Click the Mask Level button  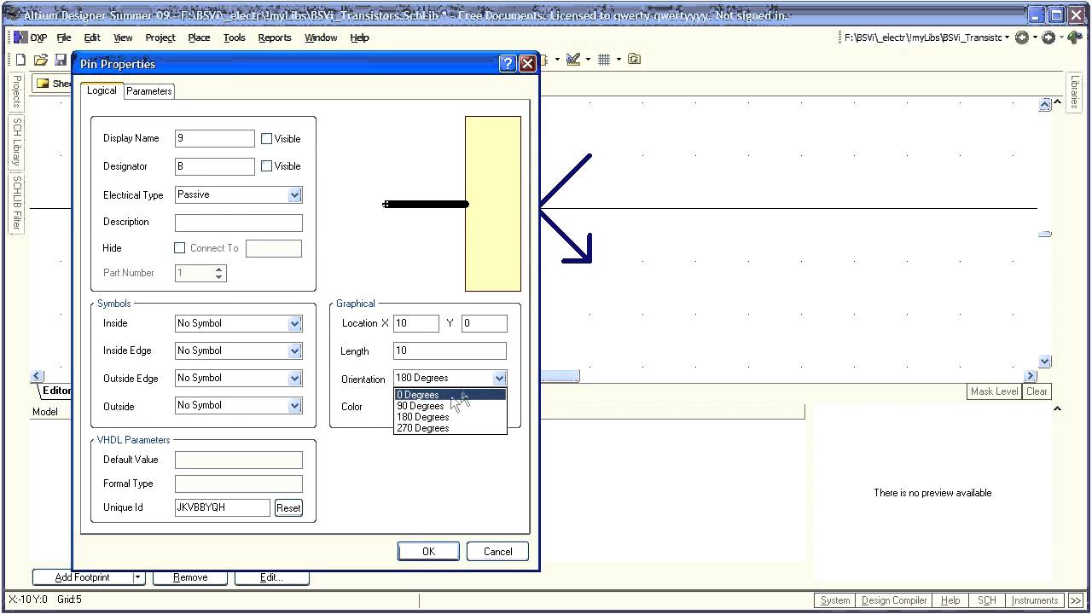click(x=995, y=391)
